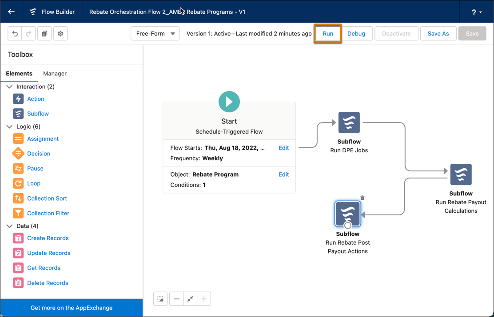The width and height of the screenshot is (494, 317).
Task: Click the copy elements icon
Action: pyautogui.click(x=44, y=33)
